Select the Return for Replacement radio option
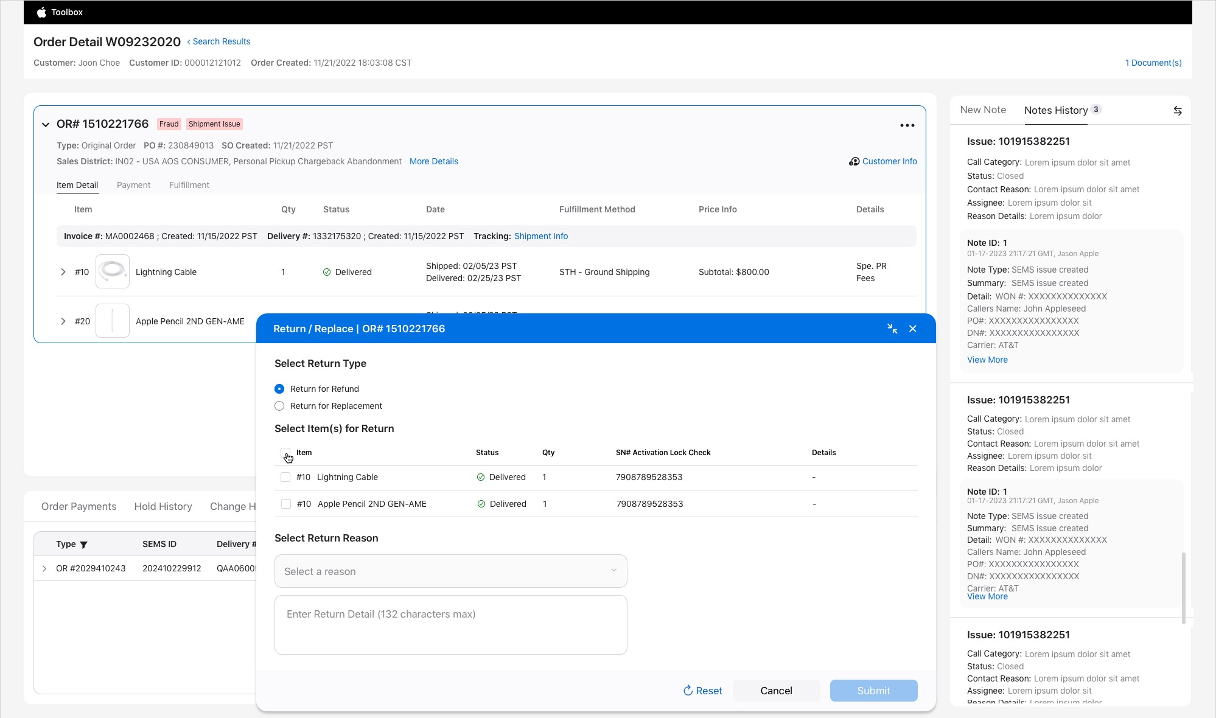1216x718 pixels. click(x=279, y=406)
